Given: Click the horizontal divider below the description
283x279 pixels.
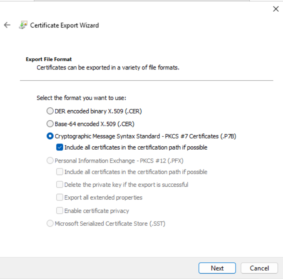Looking at the screenshot, I should pyautogui.click(x=146, y=80).
